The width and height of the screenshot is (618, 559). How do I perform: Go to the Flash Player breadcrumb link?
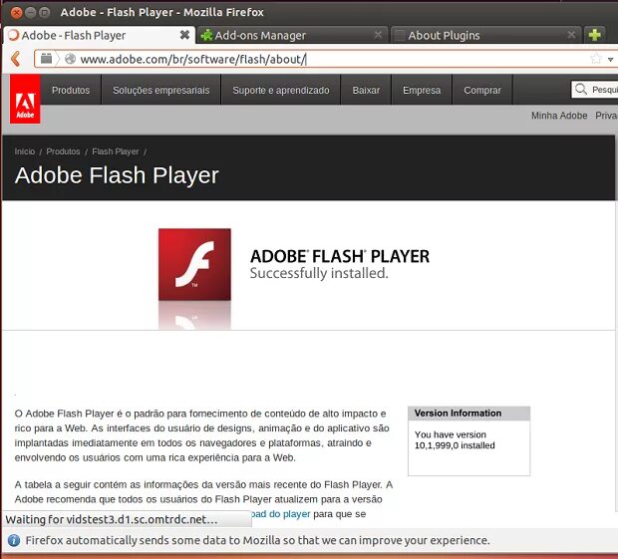pos(116,151)
